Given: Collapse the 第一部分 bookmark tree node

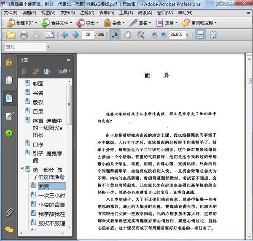Looking at the screenshot, I should pyautogui.click(x=22, y=169).
